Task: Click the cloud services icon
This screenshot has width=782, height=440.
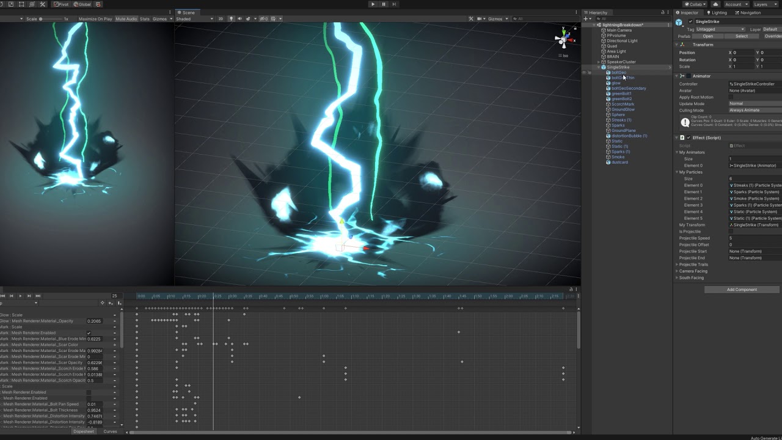Action: pos(715,4)
